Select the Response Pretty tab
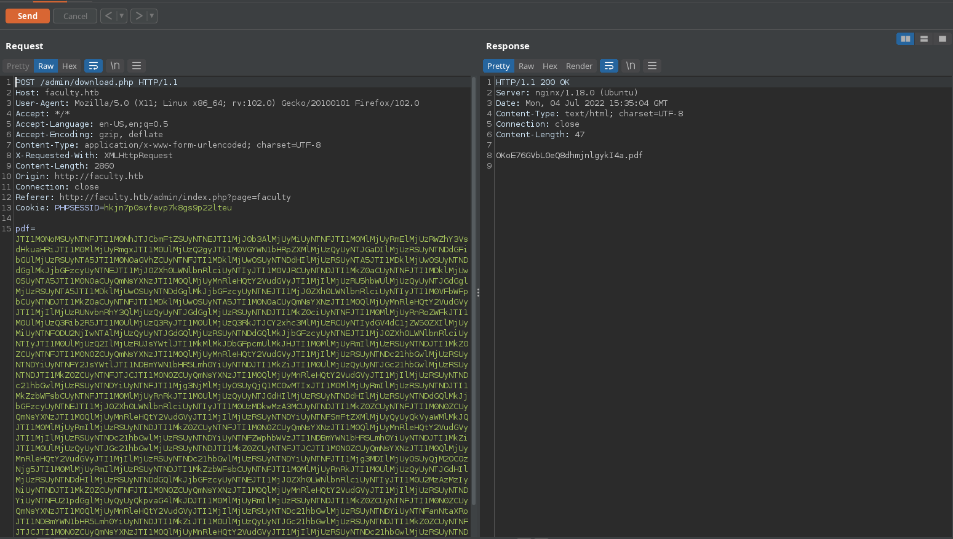 coord(498,66)
